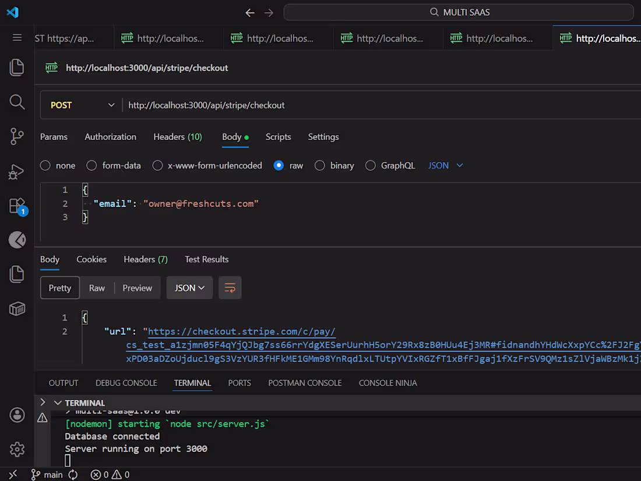Click the request URL input field
This screenshot has width=641, height=481.
382,105
